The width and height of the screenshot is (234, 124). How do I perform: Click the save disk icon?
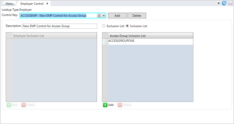tap(230, 3)
